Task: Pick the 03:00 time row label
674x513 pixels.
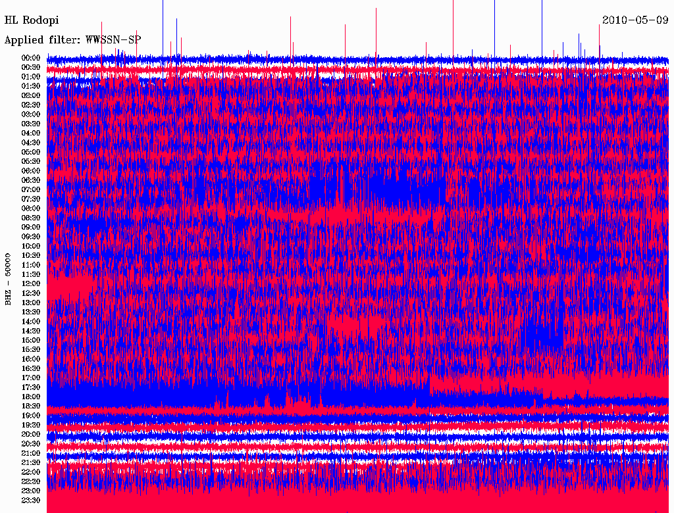Action: (31, 114)
